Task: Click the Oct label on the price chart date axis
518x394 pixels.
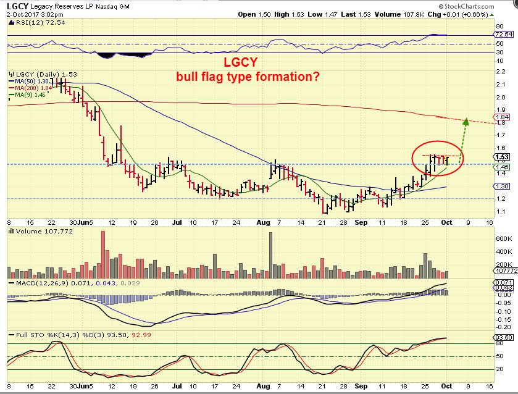Action: pyautogui.click(x=446, y=222)
